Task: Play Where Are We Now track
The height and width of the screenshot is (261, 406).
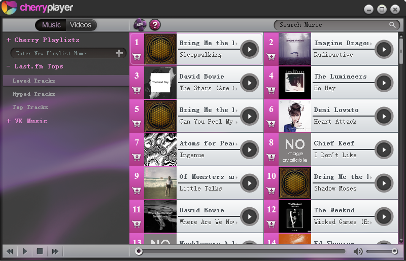Action: click(x=250, y=216)
